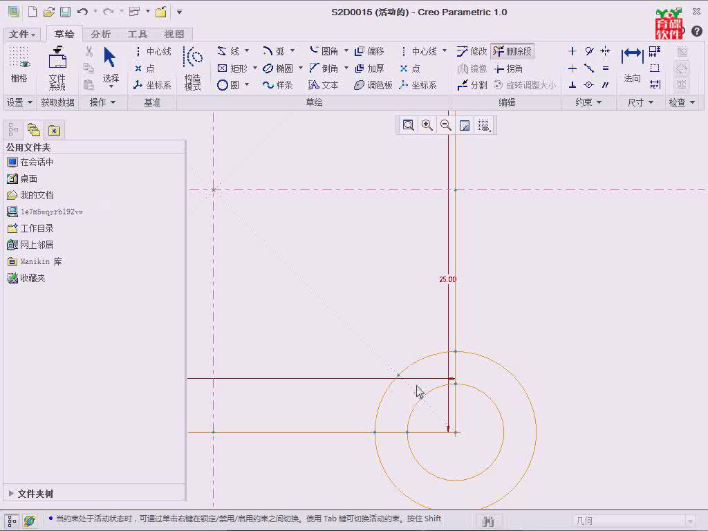Expand the 圆角 fillet dropdown arrow
Image resolution: width=708 pixels, height=531 pixels.
[346, 50]
